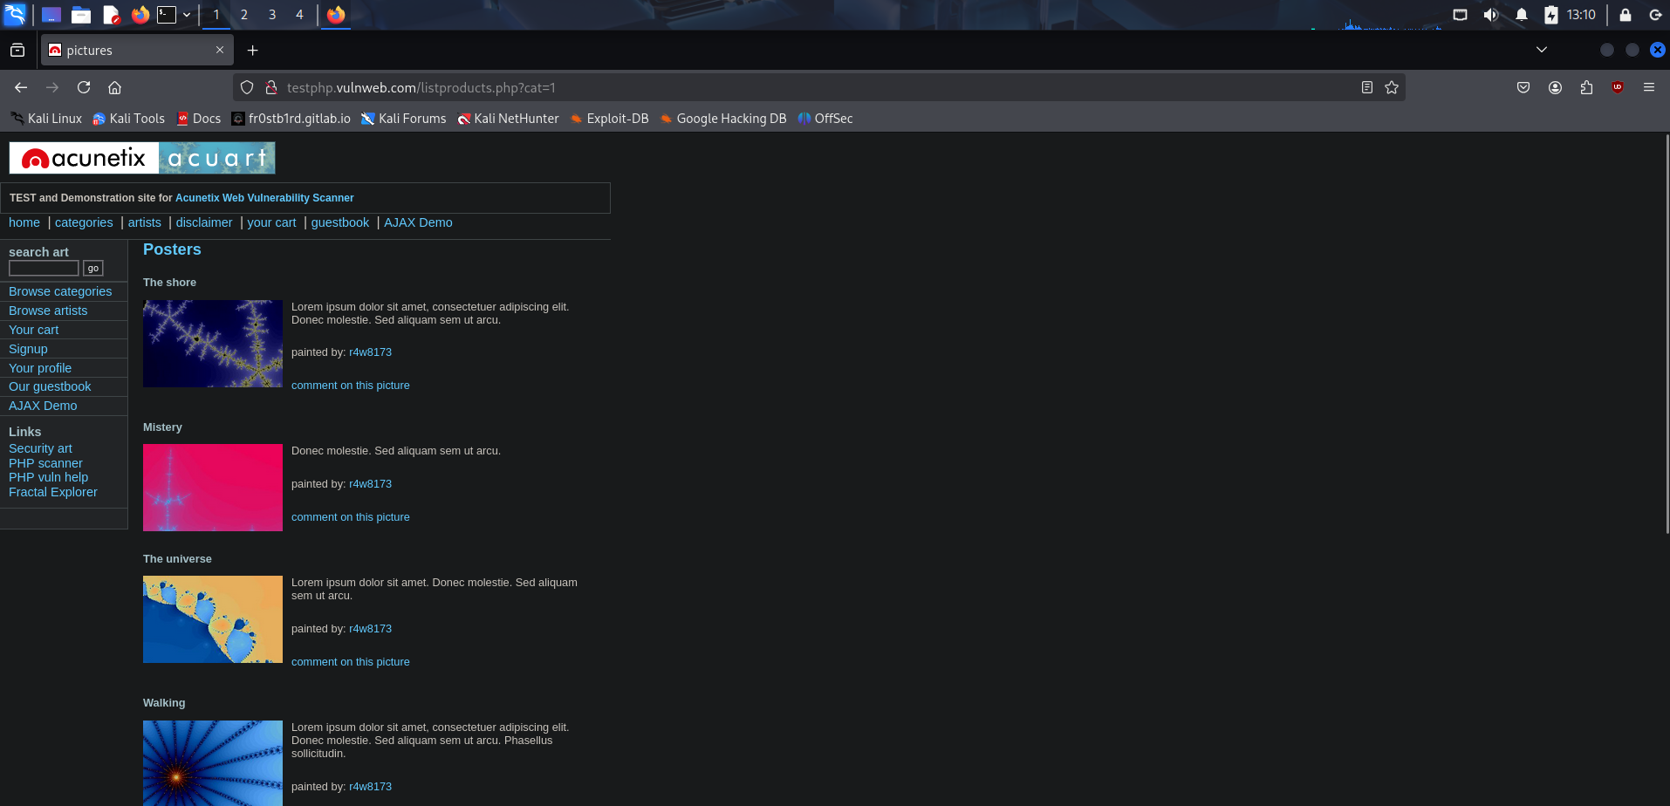This screenshot has height=806, width=1670.
Task: Toggle the system volume speaker icon
Action: (x=1490, y=15)
